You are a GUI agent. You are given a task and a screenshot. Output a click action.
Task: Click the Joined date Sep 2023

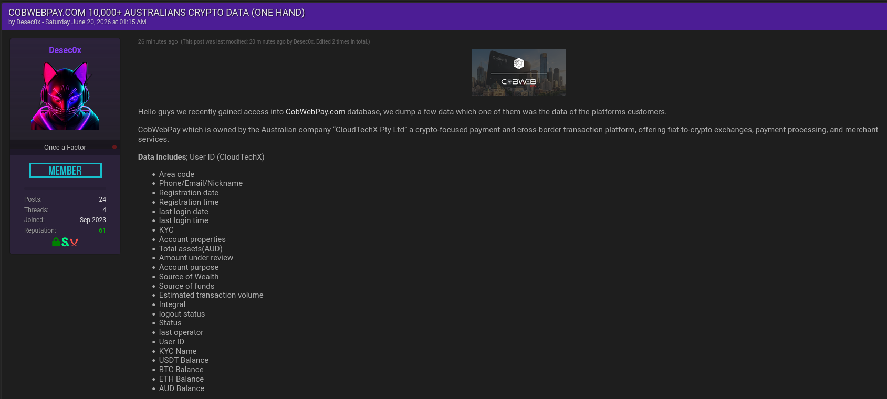tap(93, 220)
